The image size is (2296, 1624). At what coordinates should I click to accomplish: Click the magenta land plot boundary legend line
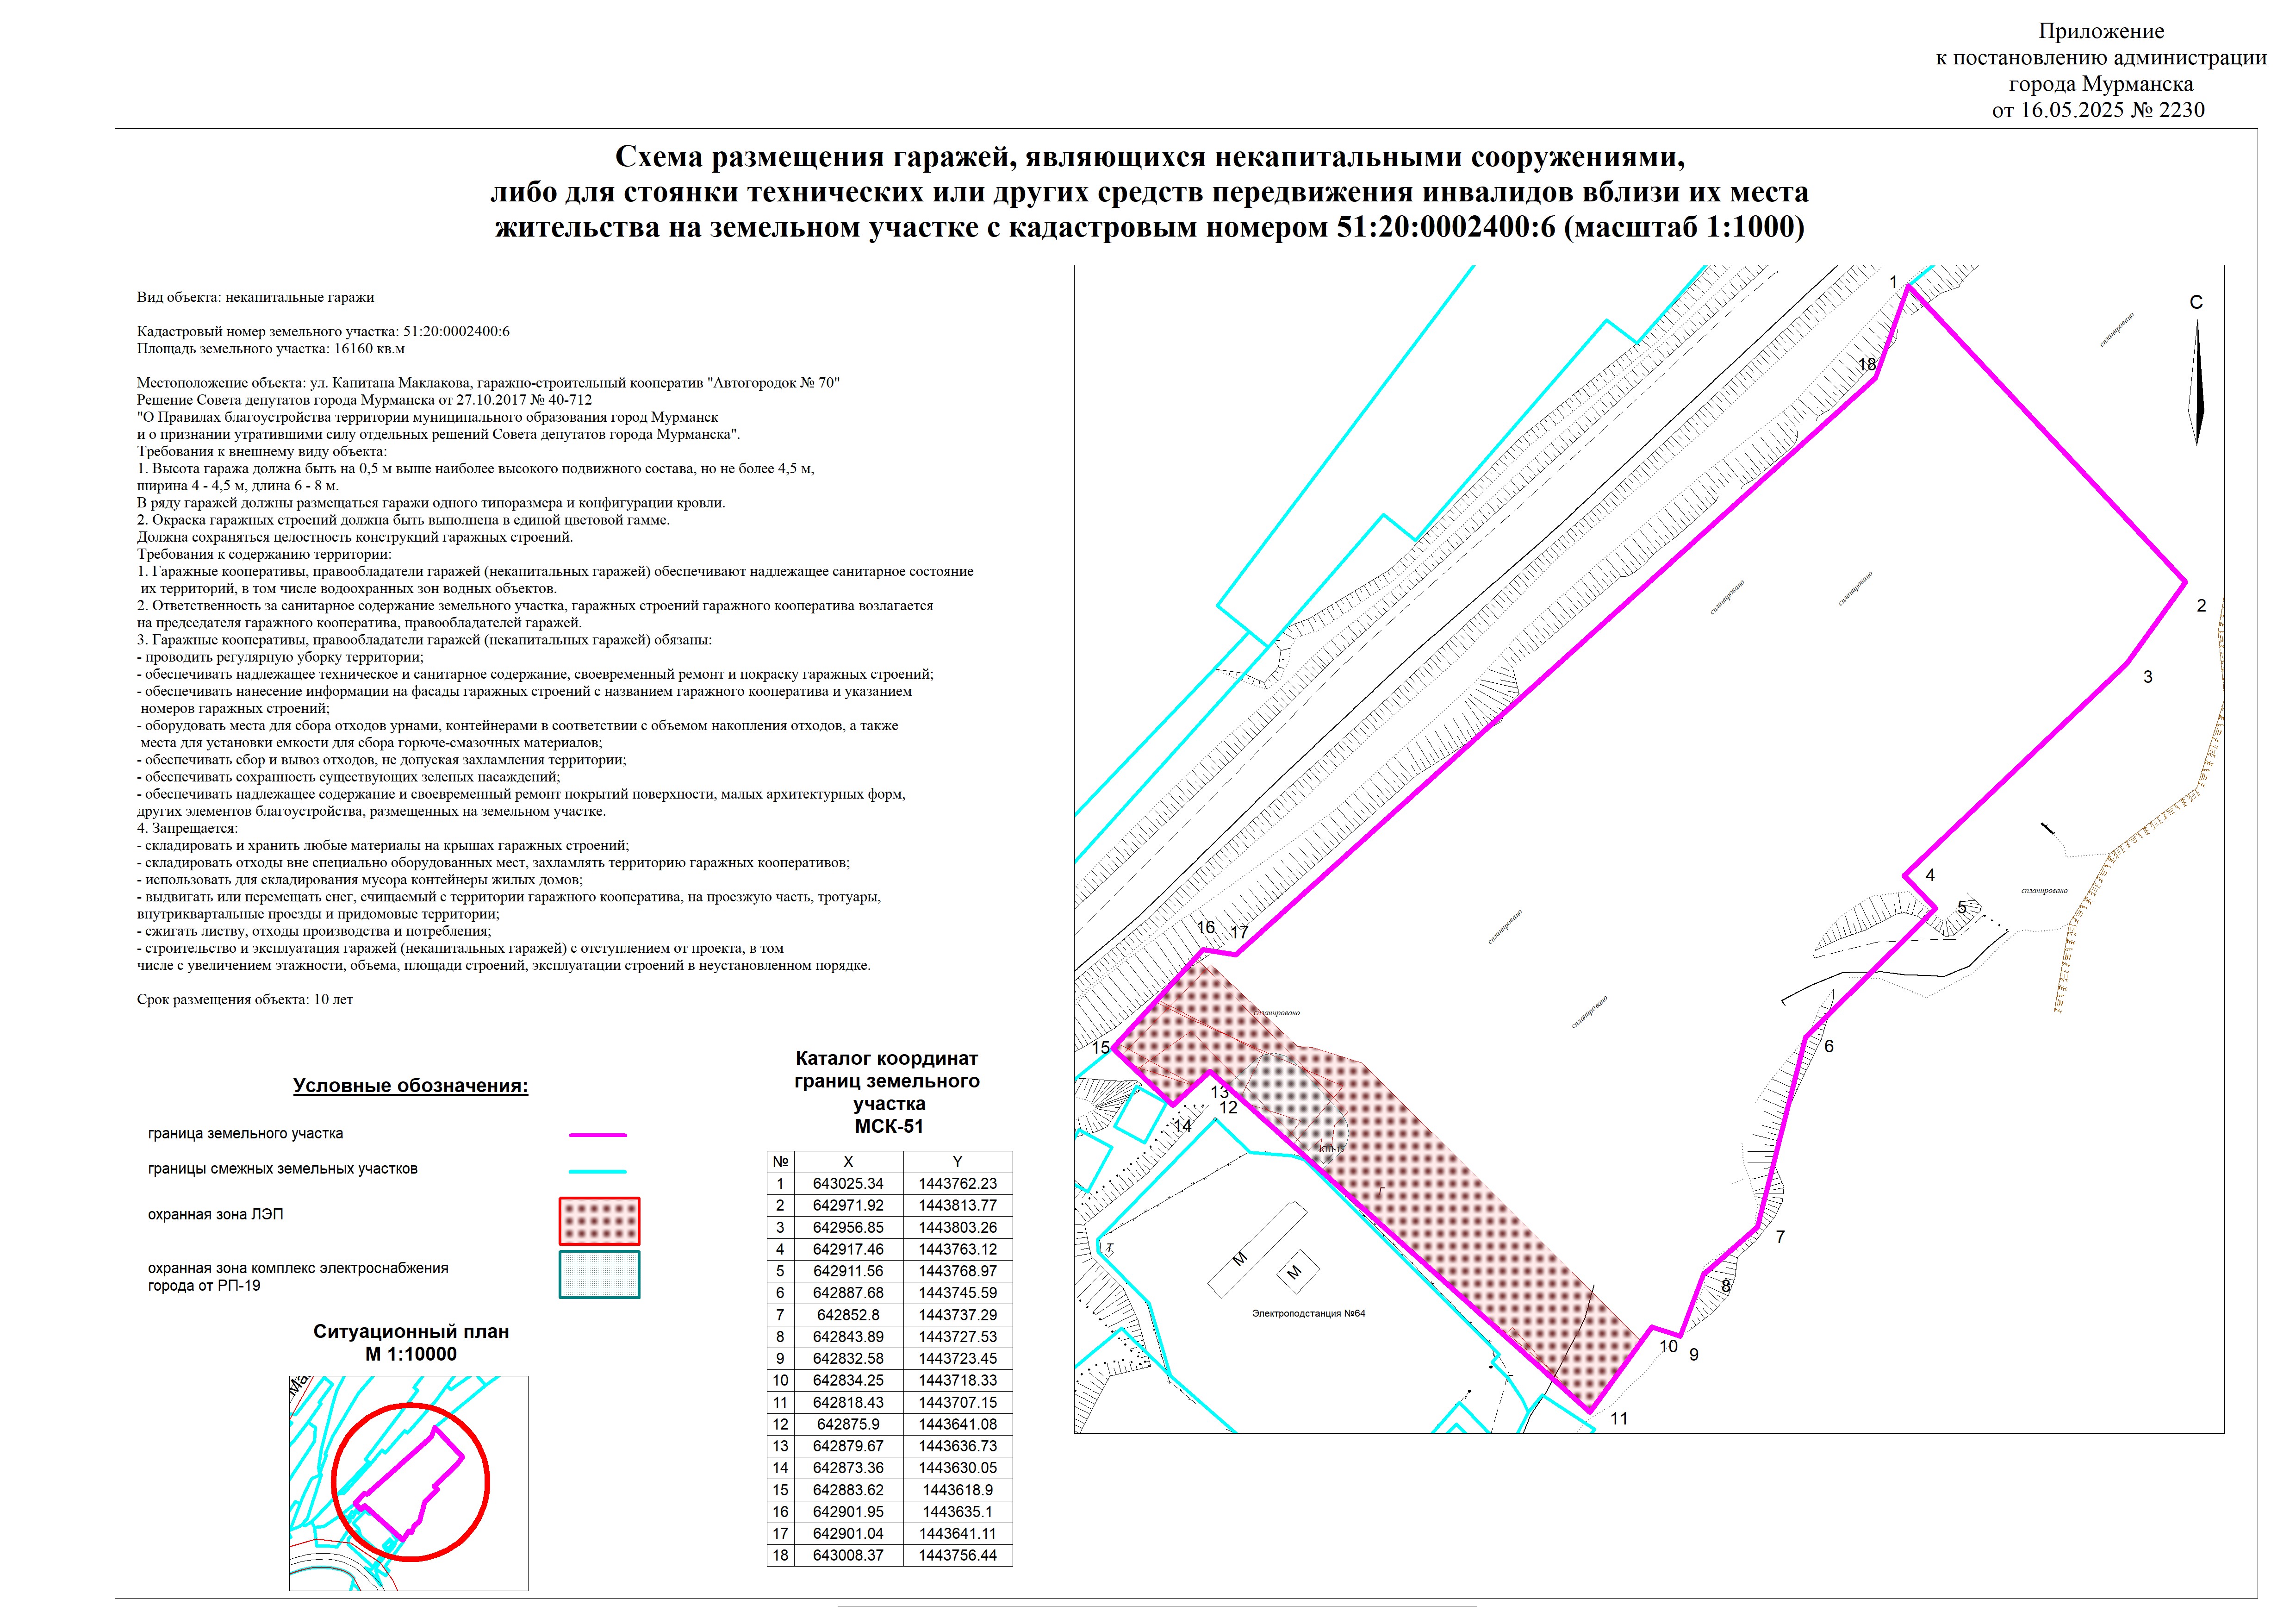tap(597, 1135)
